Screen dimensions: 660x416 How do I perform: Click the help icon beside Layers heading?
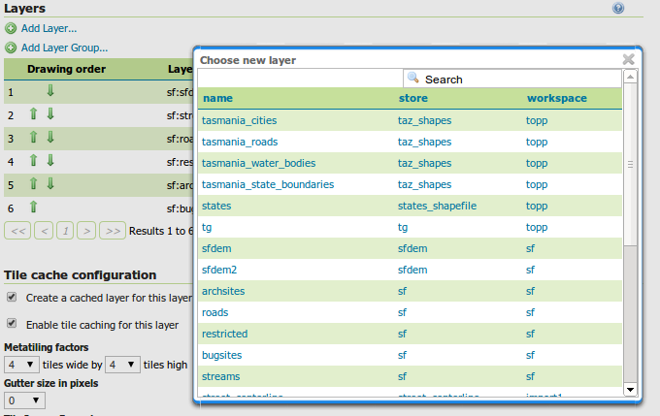pyautogui.click(x=618, y=8)
